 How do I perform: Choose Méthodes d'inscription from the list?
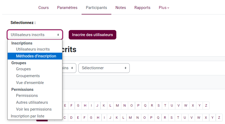(x=36, y=56)
